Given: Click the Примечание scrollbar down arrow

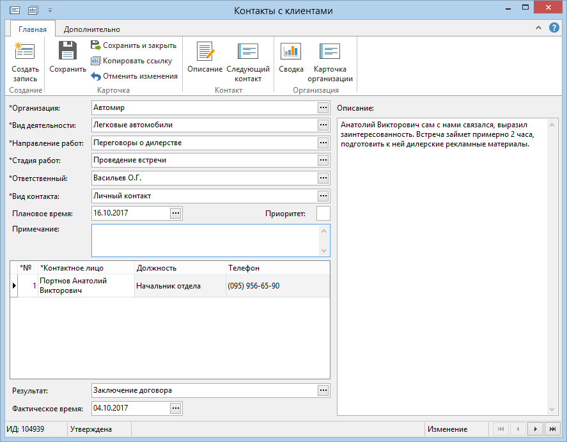Looking at the screenshot, I should pyautogui.click(x=323, y=250).
